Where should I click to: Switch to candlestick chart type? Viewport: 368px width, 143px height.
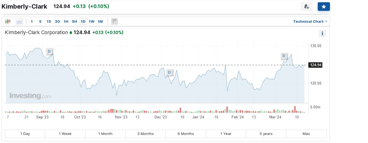coord(8,21)
